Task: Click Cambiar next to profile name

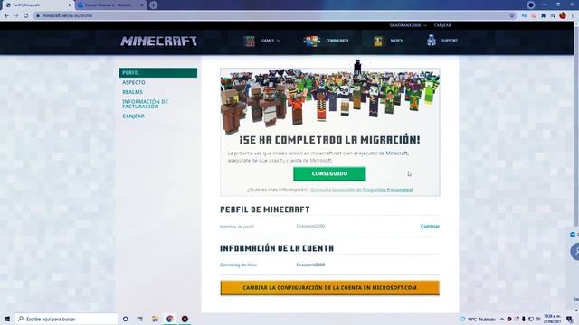Action: point(430,227)
